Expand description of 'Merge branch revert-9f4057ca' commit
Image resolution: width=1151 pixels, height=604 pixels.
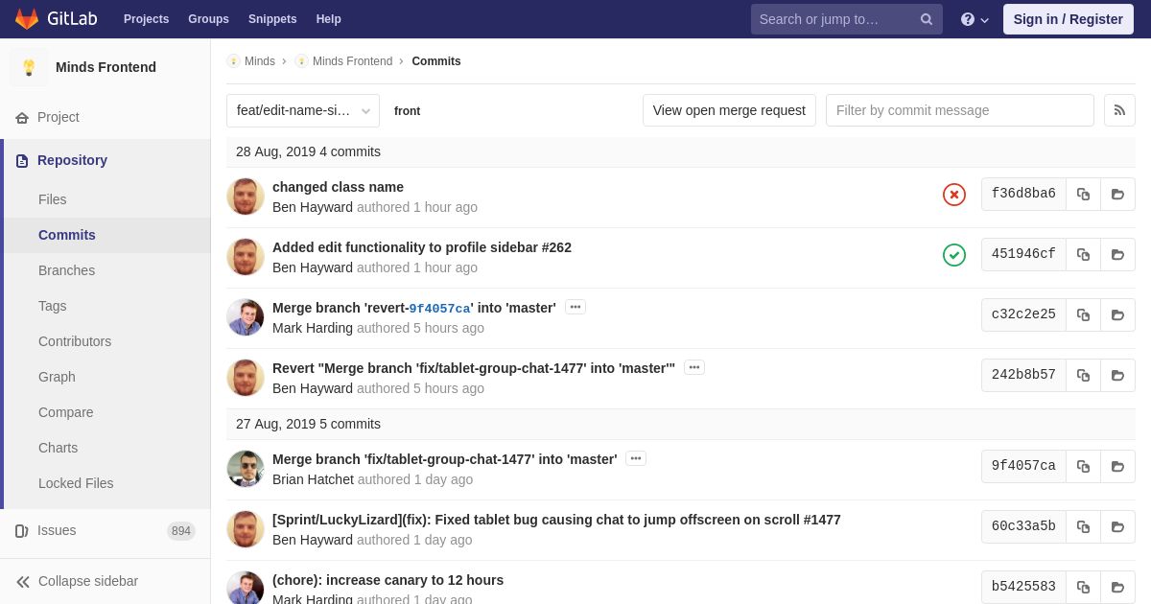[575, 307]
